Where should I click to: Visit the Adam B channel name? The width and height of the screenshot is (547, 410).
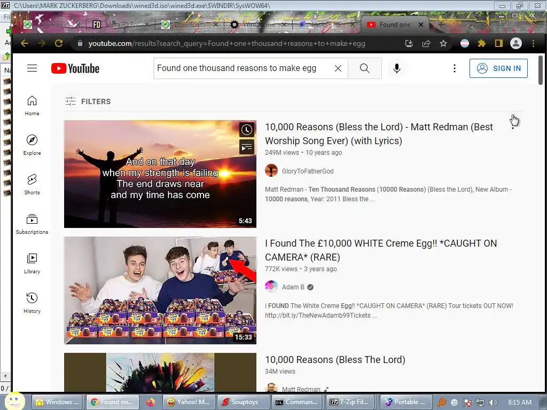point(293,287)
